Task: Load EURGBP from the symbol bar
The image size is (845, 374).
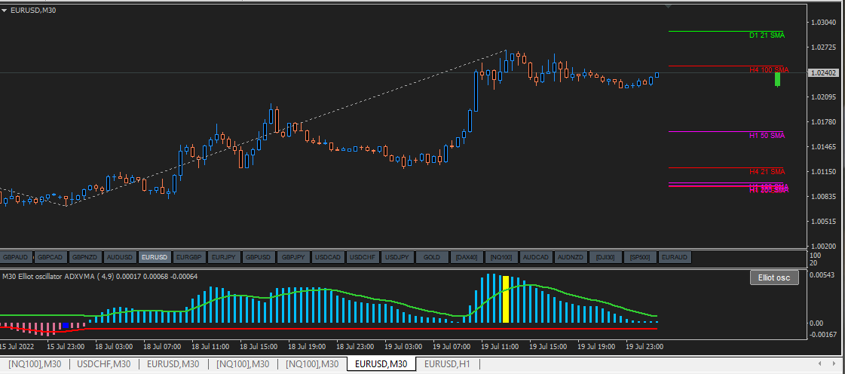Action: pos(189,258)
